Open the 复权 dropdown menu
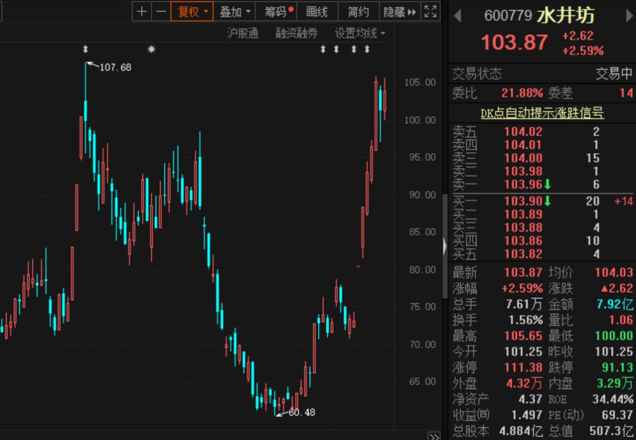Screen dimensions: 636x440 tap(192, 11)
